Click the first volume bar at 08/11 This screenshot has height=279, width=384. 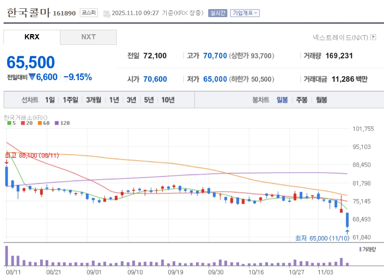tap(6, 256)
